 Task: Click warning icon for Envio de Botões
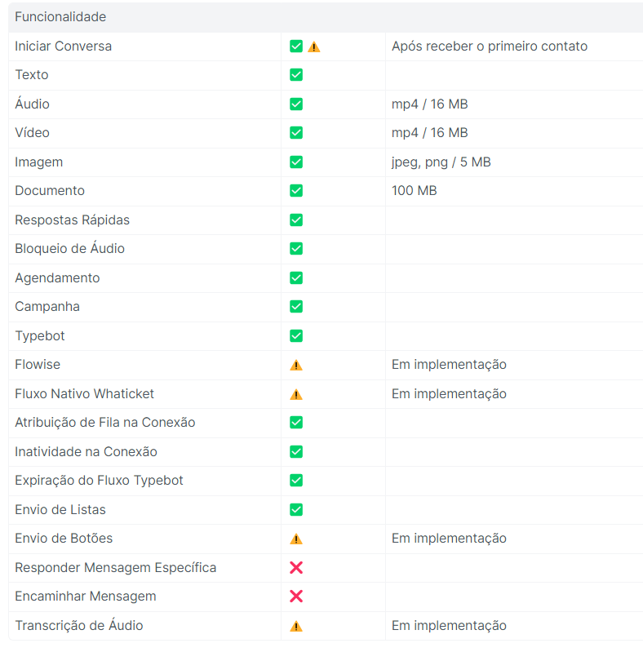[x=296, y=539]
